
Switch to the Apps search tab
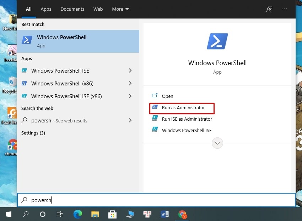click(46, 9)
